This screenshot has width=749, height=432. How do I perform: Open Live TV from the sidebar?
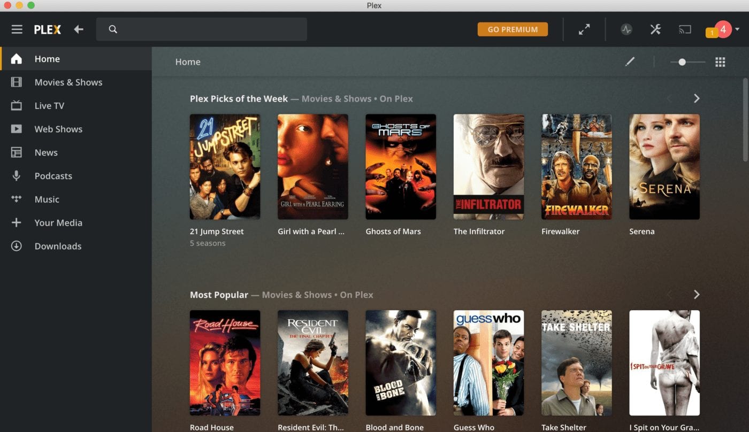[49, 106]
